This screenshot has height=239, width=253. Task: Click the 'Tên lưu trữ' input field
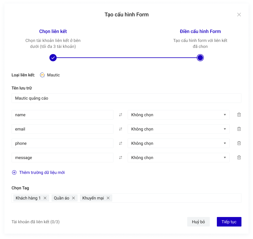(126, 98)
